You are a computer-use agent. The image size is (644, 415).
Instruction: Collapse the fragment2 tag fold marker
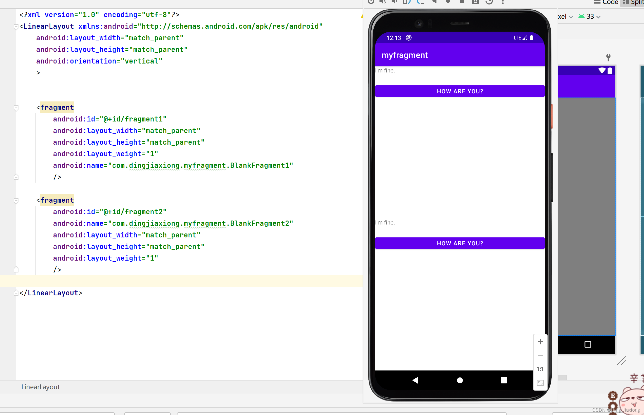coord(16,201)
